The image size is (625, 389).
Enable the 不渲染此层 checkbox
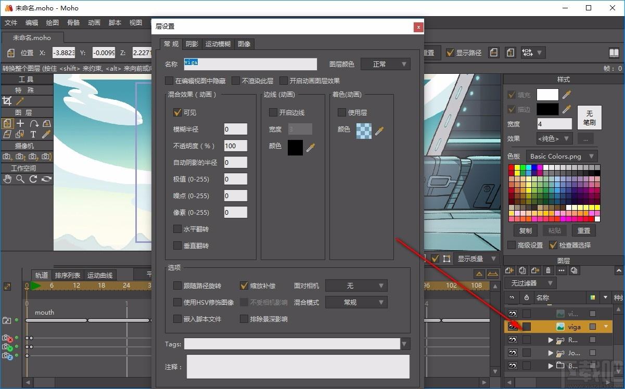(x=236, y=81)
